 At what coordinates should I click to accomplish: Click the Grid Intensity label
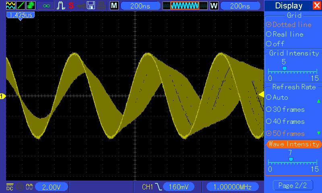[294, 53]
